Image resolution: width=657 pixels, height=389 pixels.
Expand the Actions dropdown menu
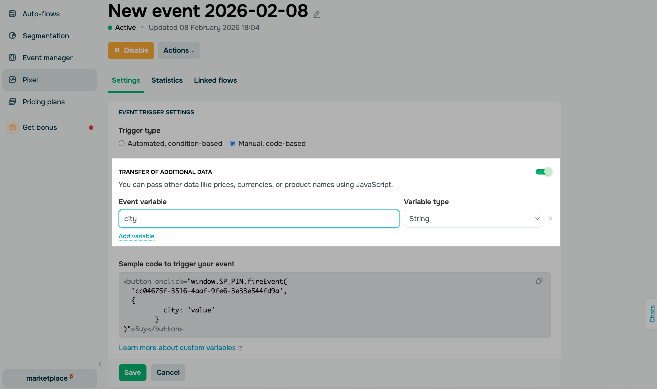179,50
